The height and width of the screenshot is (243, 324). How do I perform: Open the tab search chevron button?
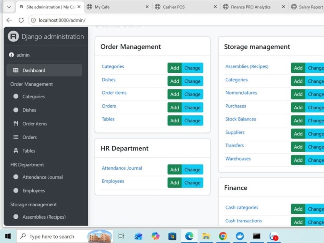pos(9,7)
